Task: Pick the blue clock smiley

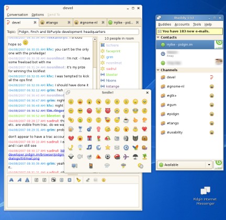Action: pos(126,147)
